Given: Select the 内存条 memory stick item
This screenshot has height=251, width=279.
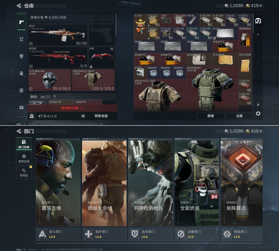Looking at the screenshot, I should pos(193,20).
